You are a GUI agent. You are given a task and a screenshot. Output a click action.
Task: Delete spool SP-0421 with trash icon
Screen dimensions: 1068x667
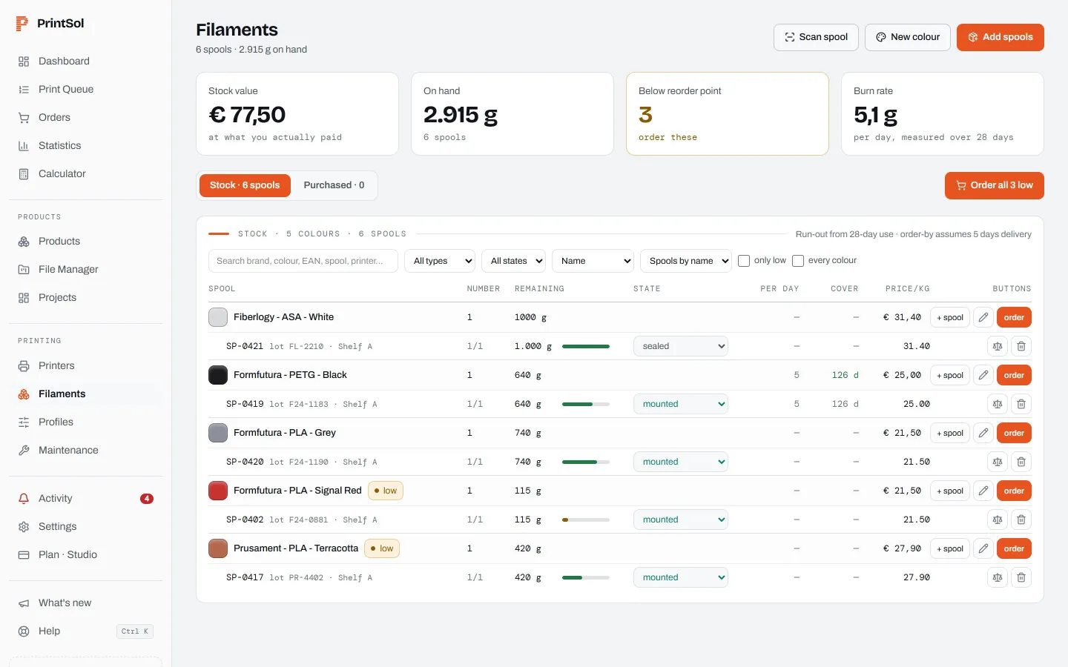1021,346
